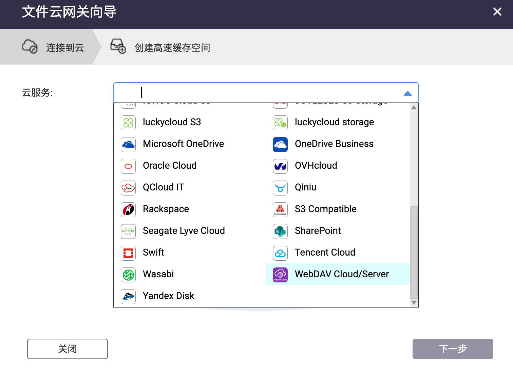The height and width of the screenshot is (372, 513).
Task: Click the Microsoft OneDrive cloud icon
Action: (x=128, y=145)
